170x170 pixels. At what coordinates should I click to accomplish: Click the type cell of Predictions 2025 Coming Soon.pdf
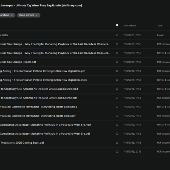click(164, 143)
